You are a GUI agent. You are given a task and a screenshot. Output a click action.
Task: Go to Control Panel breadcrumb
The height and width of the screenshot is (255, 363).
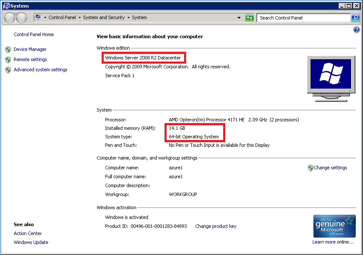[62, 17]
